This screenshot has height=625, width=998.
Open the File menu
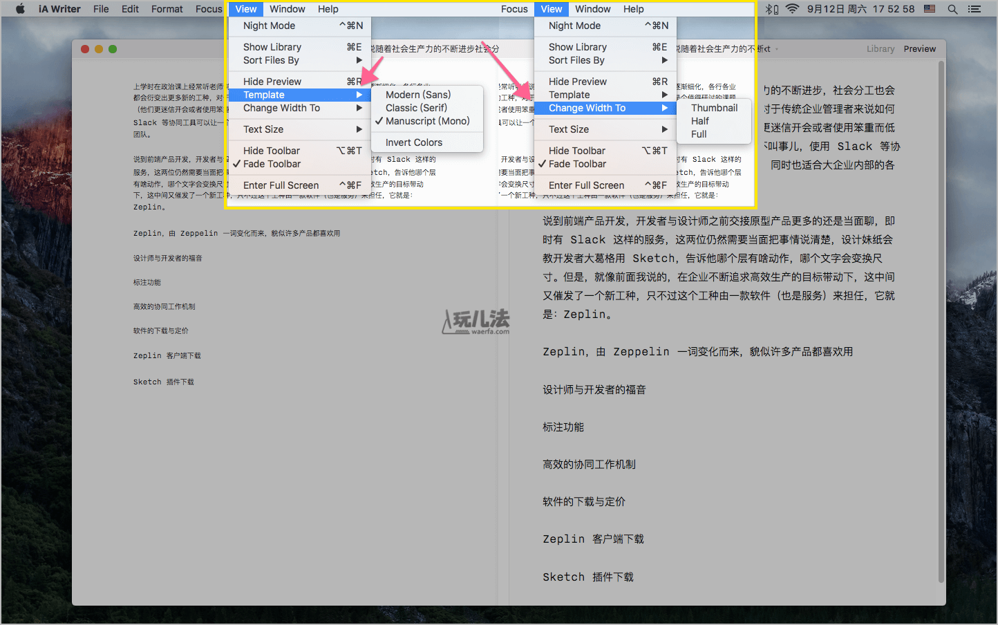[101, 9]
